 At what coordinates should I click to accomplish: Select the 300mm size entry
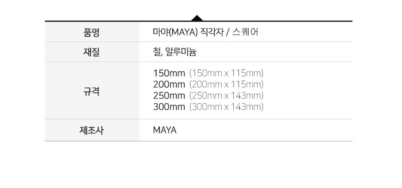point(169,107)
